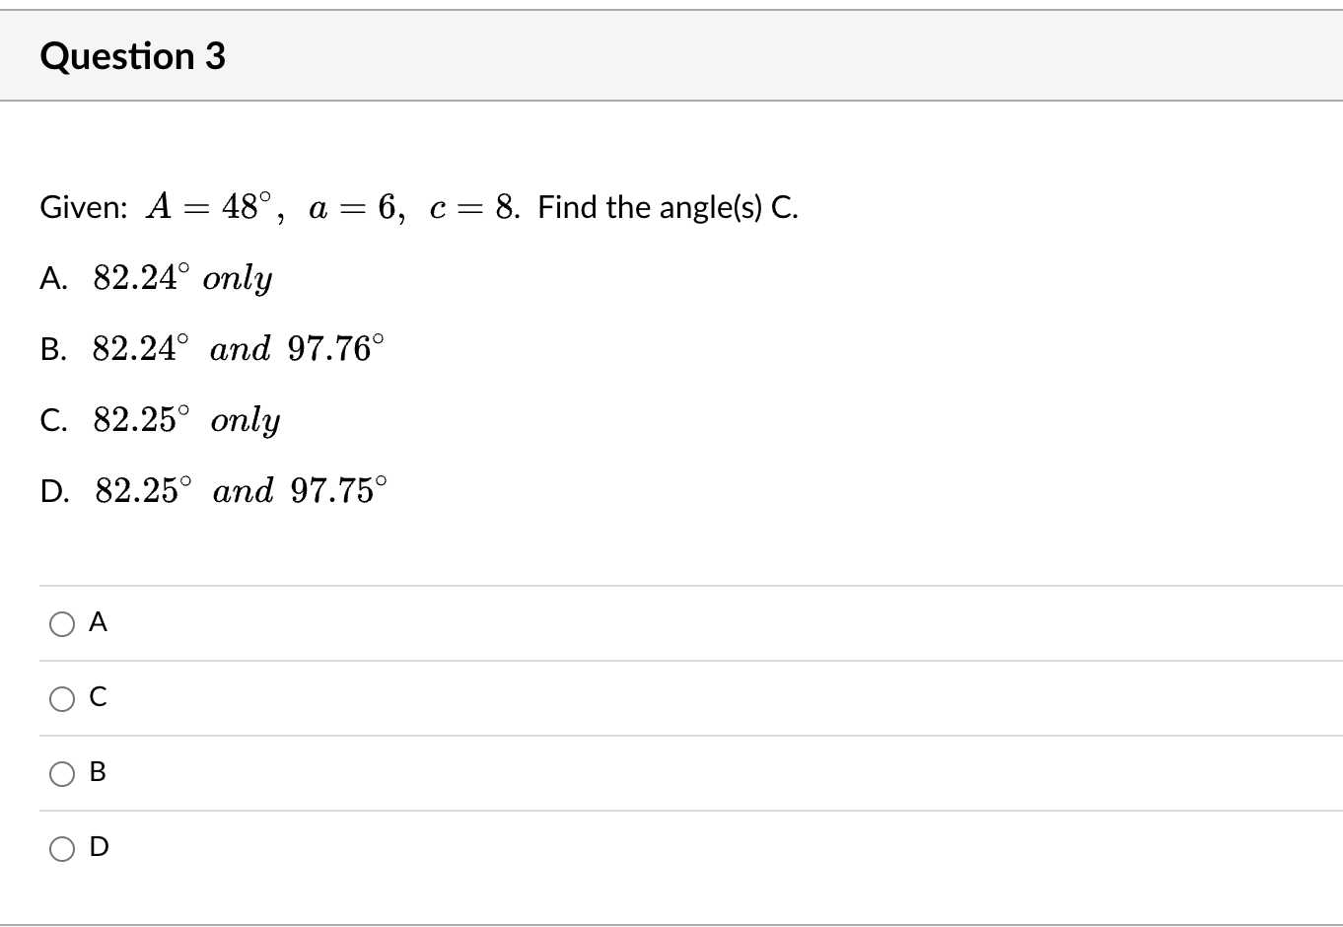Select radio button for answer B
The width and height of the screenshot is (1343, 927).
(62, 774)
